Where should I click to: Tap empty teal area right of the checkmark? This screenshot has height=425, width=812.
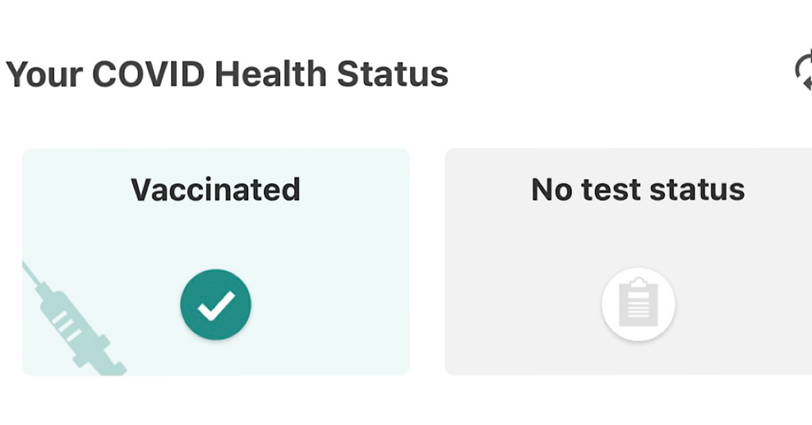331,304
